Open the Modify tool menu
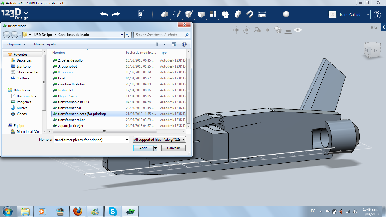386x217 pixels. 201,14
